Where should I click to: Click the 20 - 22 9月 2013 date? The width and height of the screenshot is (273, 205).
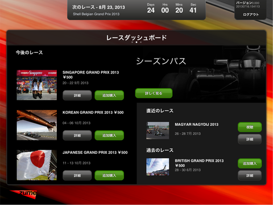point(76,83)
